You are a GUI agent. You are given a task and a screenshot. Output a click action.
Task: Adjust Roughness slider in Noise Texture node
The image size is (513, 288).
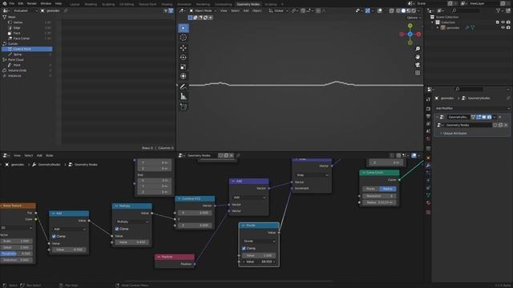pyautogui.click(x=16, y=254)
